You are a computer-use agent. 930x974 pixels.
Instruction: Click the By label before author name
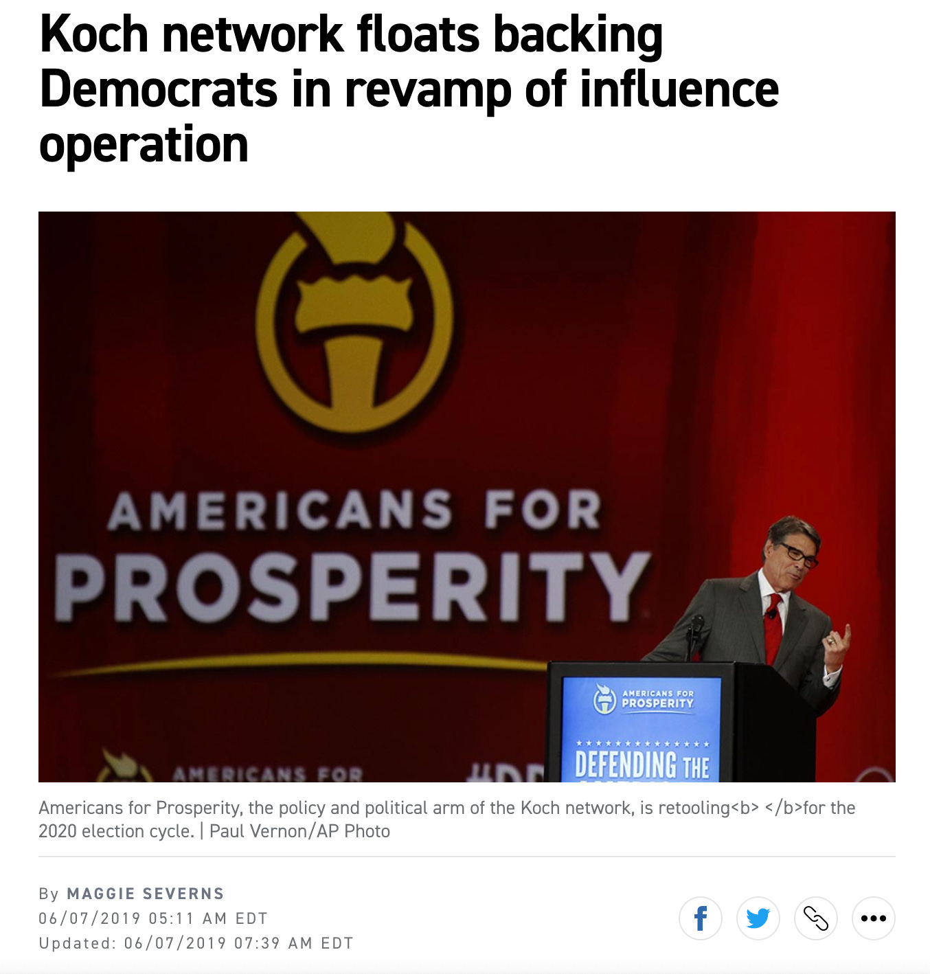[x=49, y=894]
